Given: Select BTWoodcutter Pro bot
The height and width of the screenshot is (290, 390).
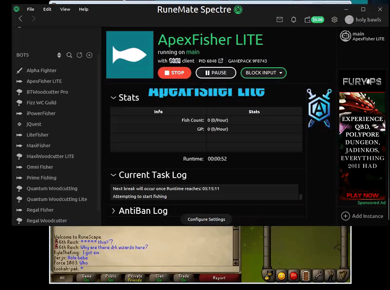Looking at the screenshot, I should click(x=47, y=92).
